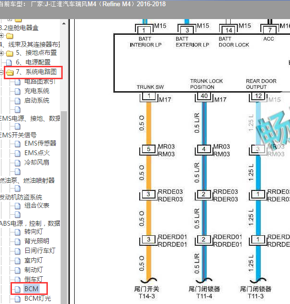Click the EMS电源、接地、数据 entry

click(30, 118)
